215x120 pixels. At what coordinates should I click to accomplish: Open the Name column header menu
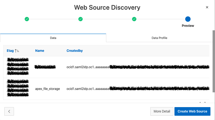tap(39, 50)
